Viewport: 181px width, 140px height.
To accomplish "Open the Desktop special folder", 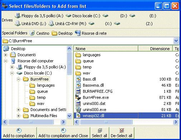I will (x=62, y=33).
